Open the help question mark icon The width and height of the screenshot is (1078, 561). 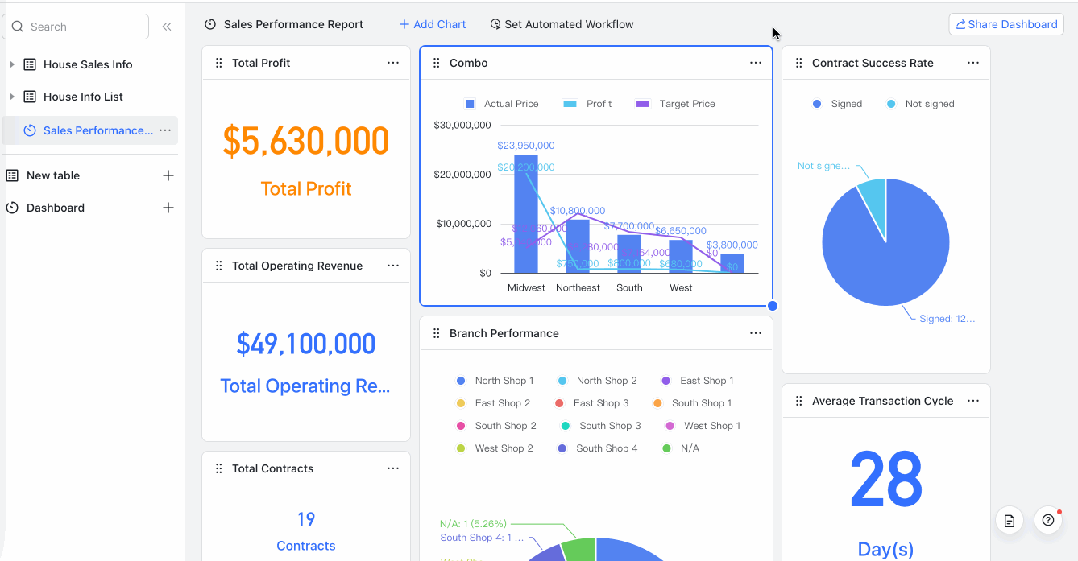pyautogui.click(x=1047, y=520)
